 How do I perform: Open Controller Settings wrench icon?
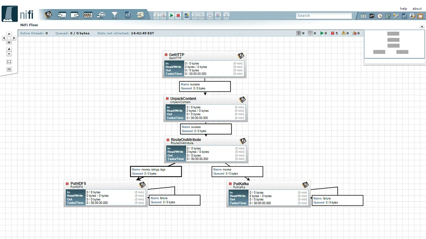click(x=396, y=16)
